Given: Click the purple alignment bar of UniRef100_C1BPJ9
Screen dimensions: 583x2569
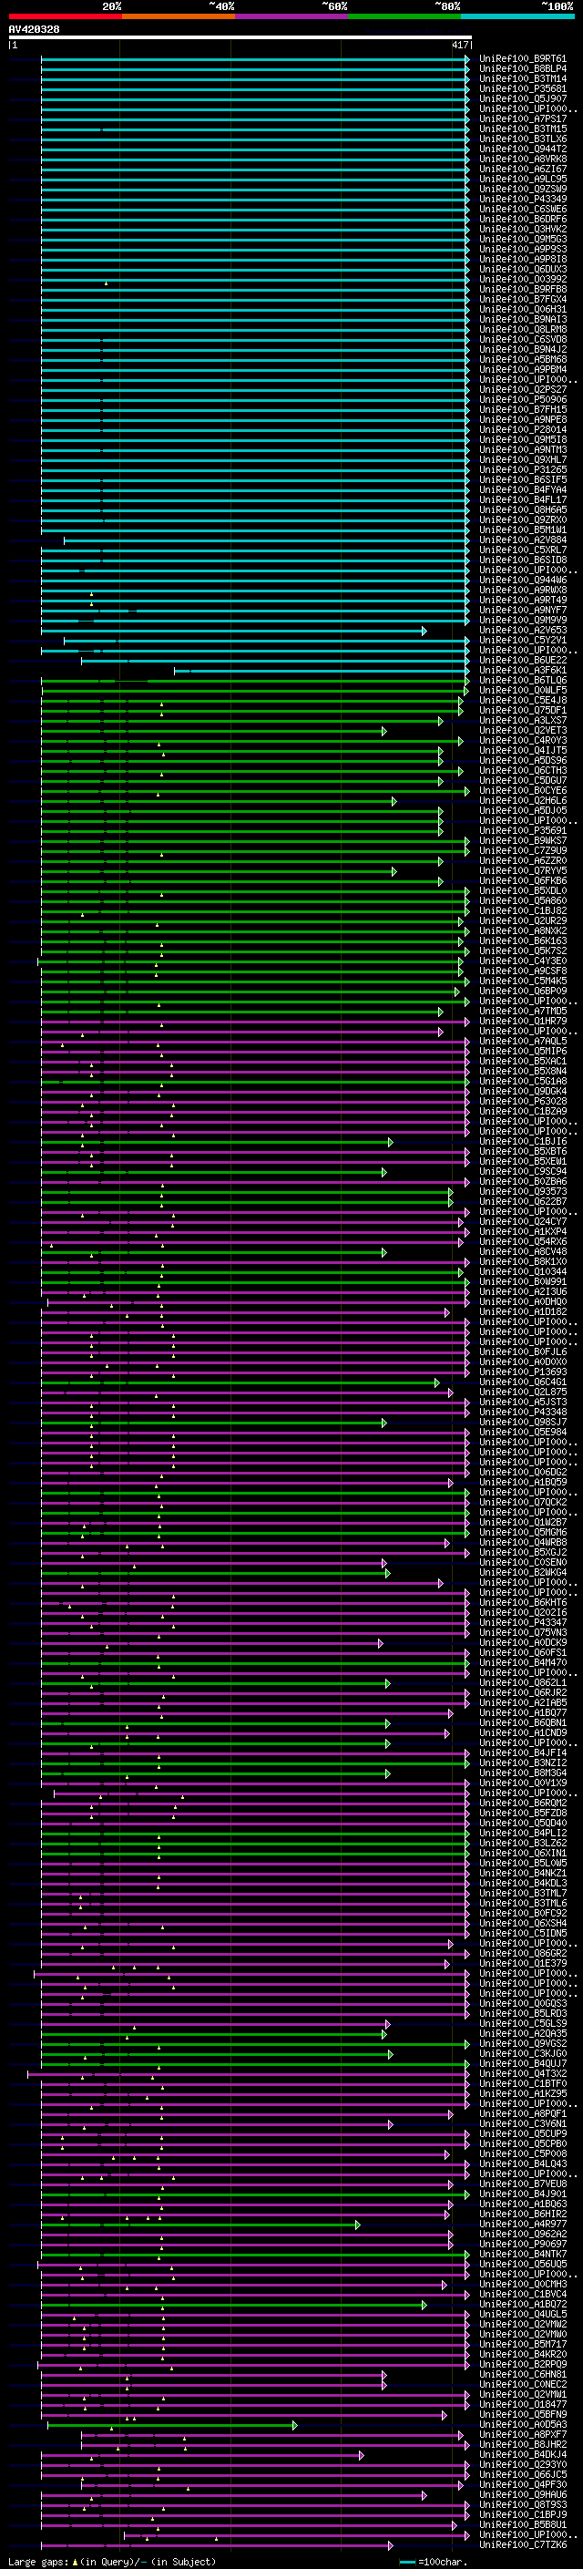Looking at the screenshot, I should [254, 2514].
